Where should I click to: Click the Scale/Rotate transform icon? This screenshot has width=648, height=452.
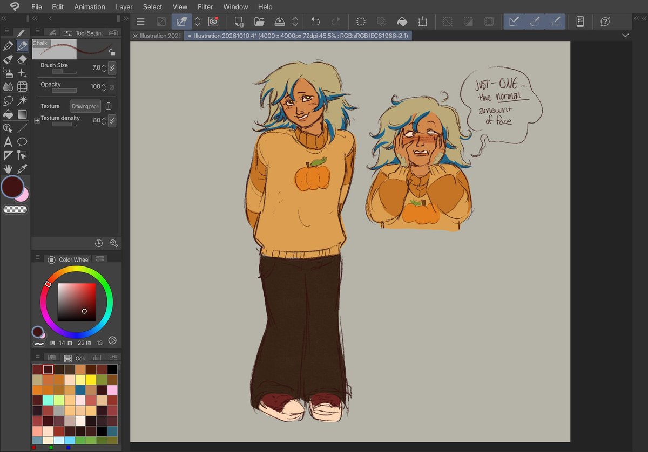(422, 22)
